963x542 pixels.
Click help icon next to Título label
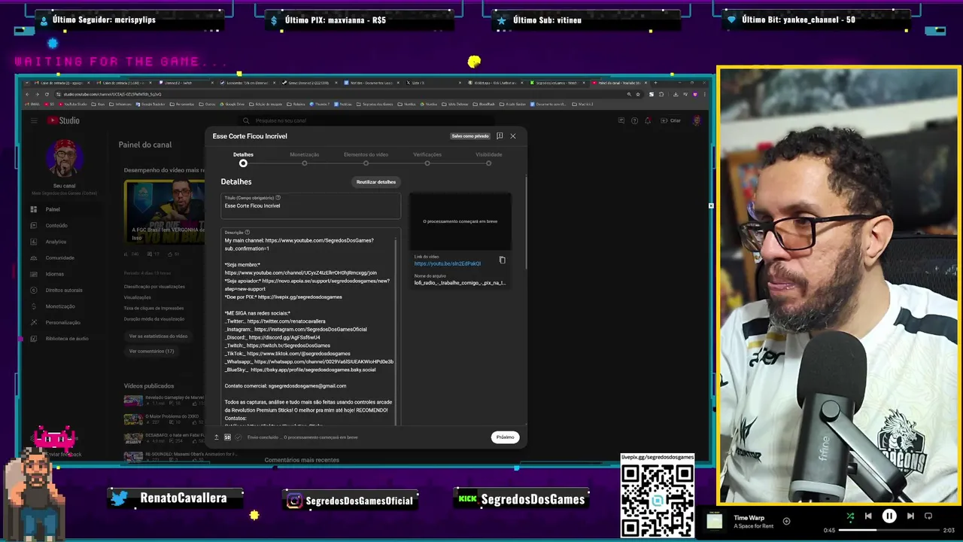(278, 198)
